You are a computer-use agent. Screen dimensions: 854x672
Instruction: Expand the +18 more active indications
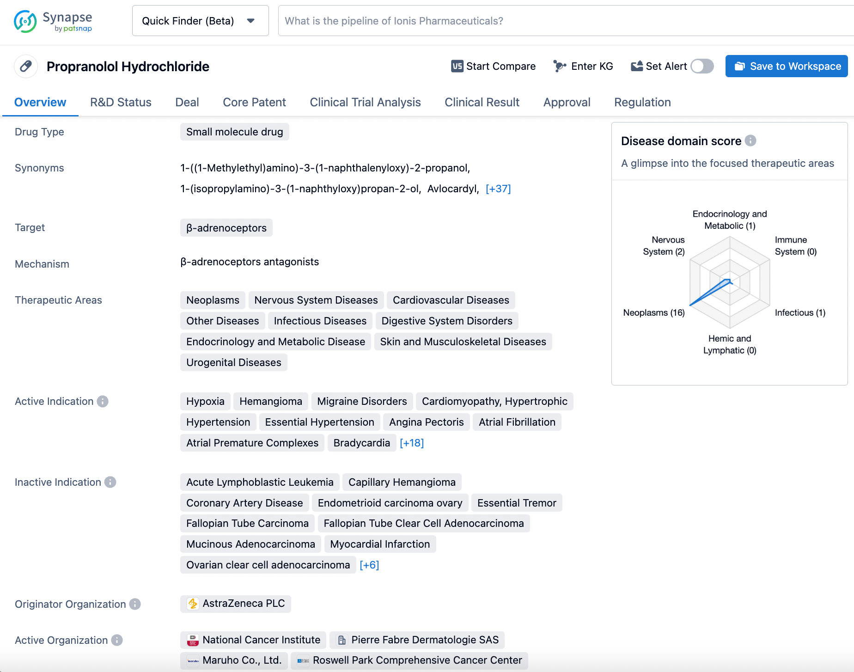coord(411,443)
